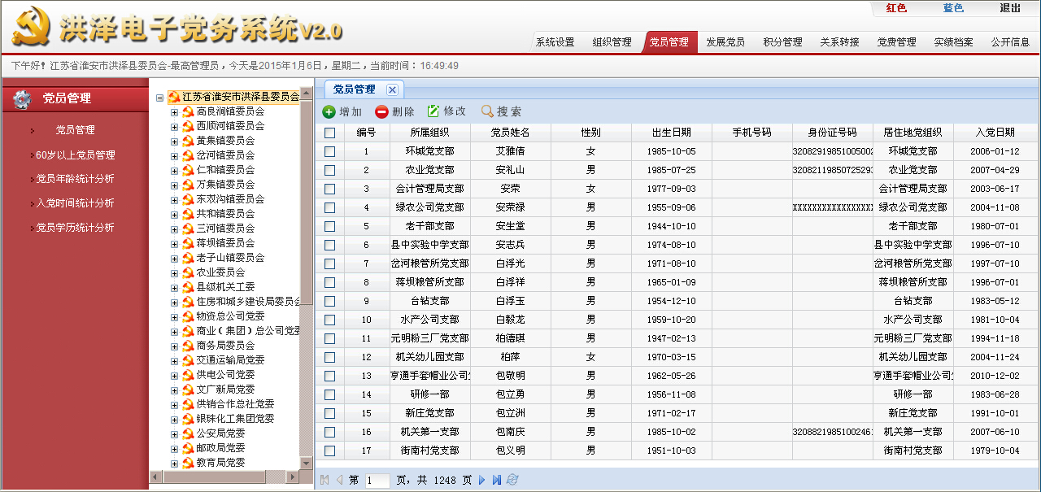1041x492 pixels.
Task: Click the 修改 (edit) pencil icon
Action: point(433,111)
